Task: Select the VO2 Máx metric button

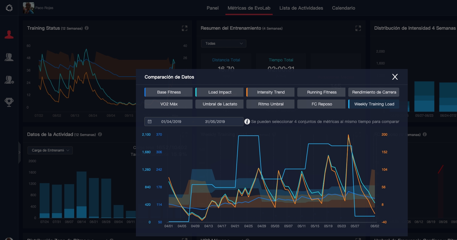Action: coord(169,104)
